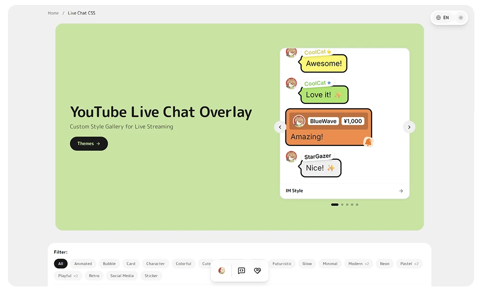Filter by Neon tag
The width and height of the screenshot is (482, 291).
coord(384,264)
